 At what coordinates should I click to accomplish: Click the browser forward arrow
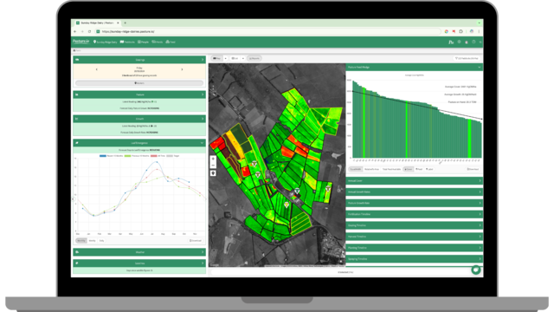[x=82, y=31]
